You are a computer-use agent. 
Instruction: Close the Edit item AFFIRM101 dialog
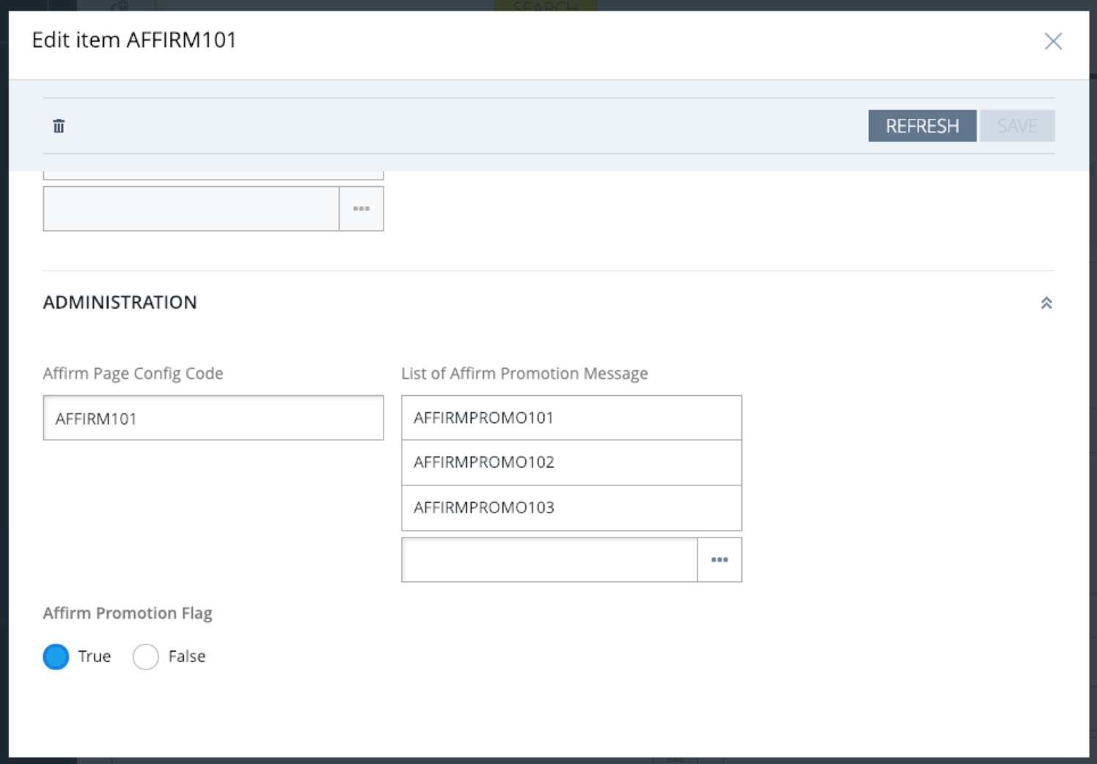click(x=1053, y=41)
